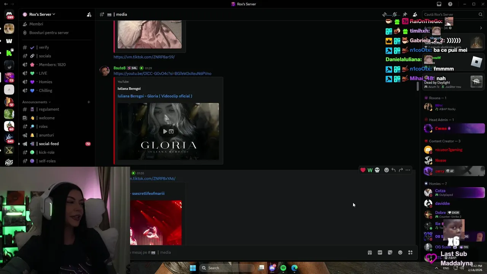Open Gloria video in pop-out icon
The height and width of the screenshot is (274, 487).
coord(171,131)
